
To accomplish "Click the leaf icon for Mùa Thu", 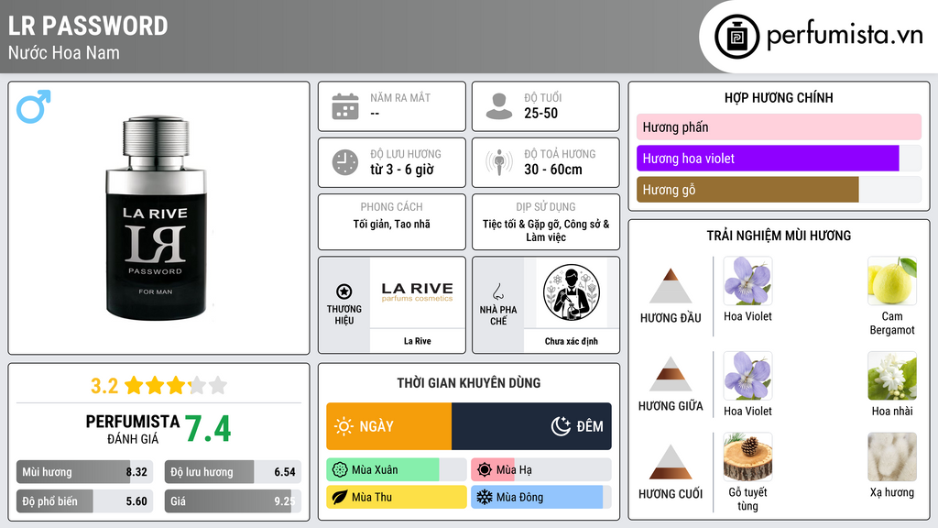I will [x=340, y=497].
